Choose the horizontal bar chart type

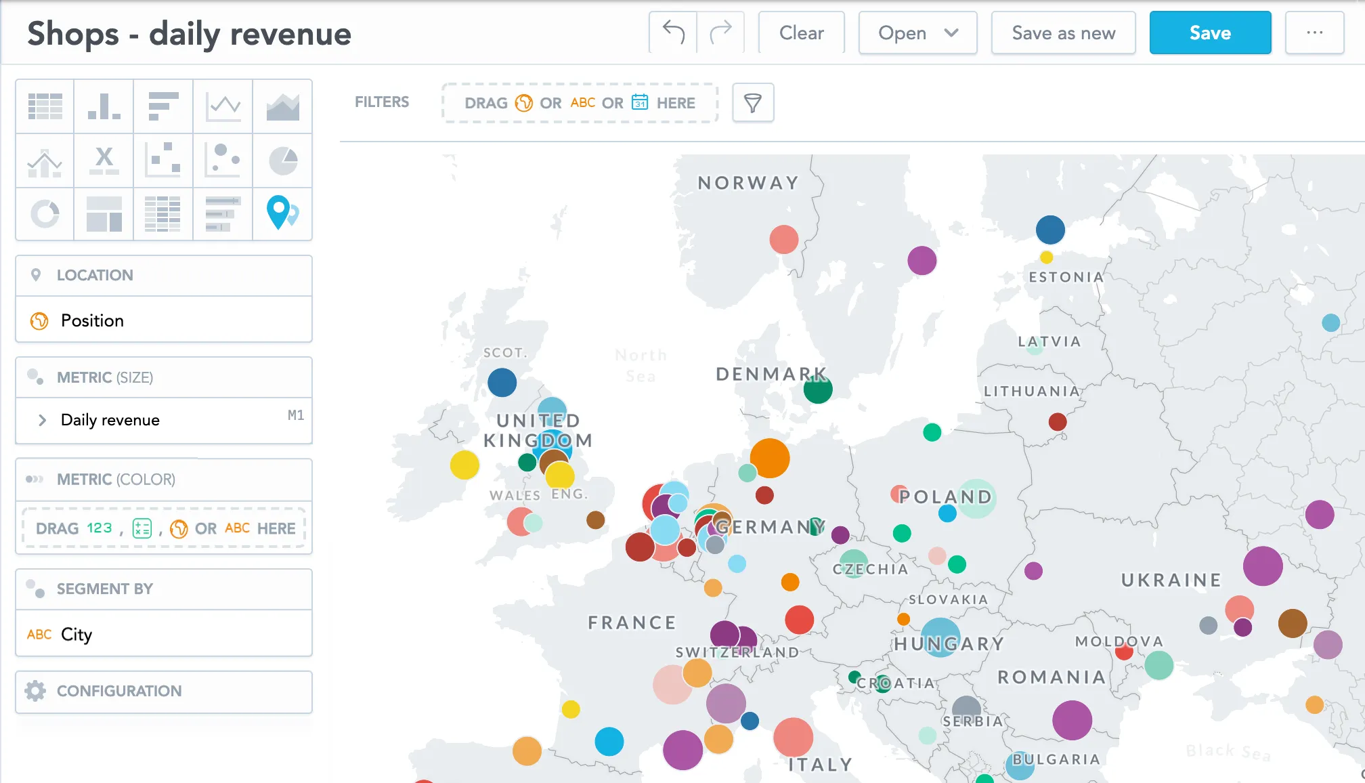click(x=163, y=106)
